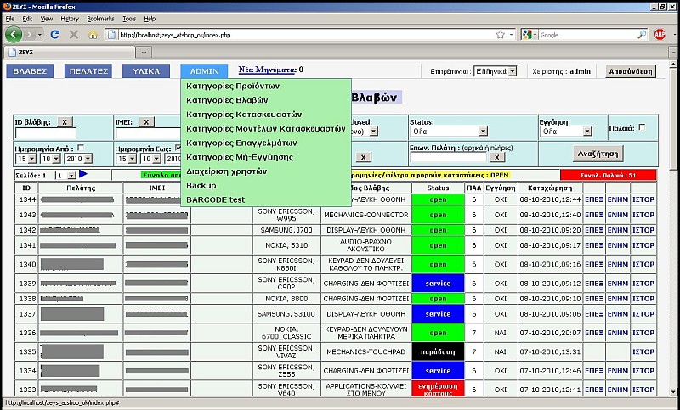The width and height of the screenshot is (680, 410).
Task: Click the black παράδοση status cell for 1335
Action: (x=438, y=351)
